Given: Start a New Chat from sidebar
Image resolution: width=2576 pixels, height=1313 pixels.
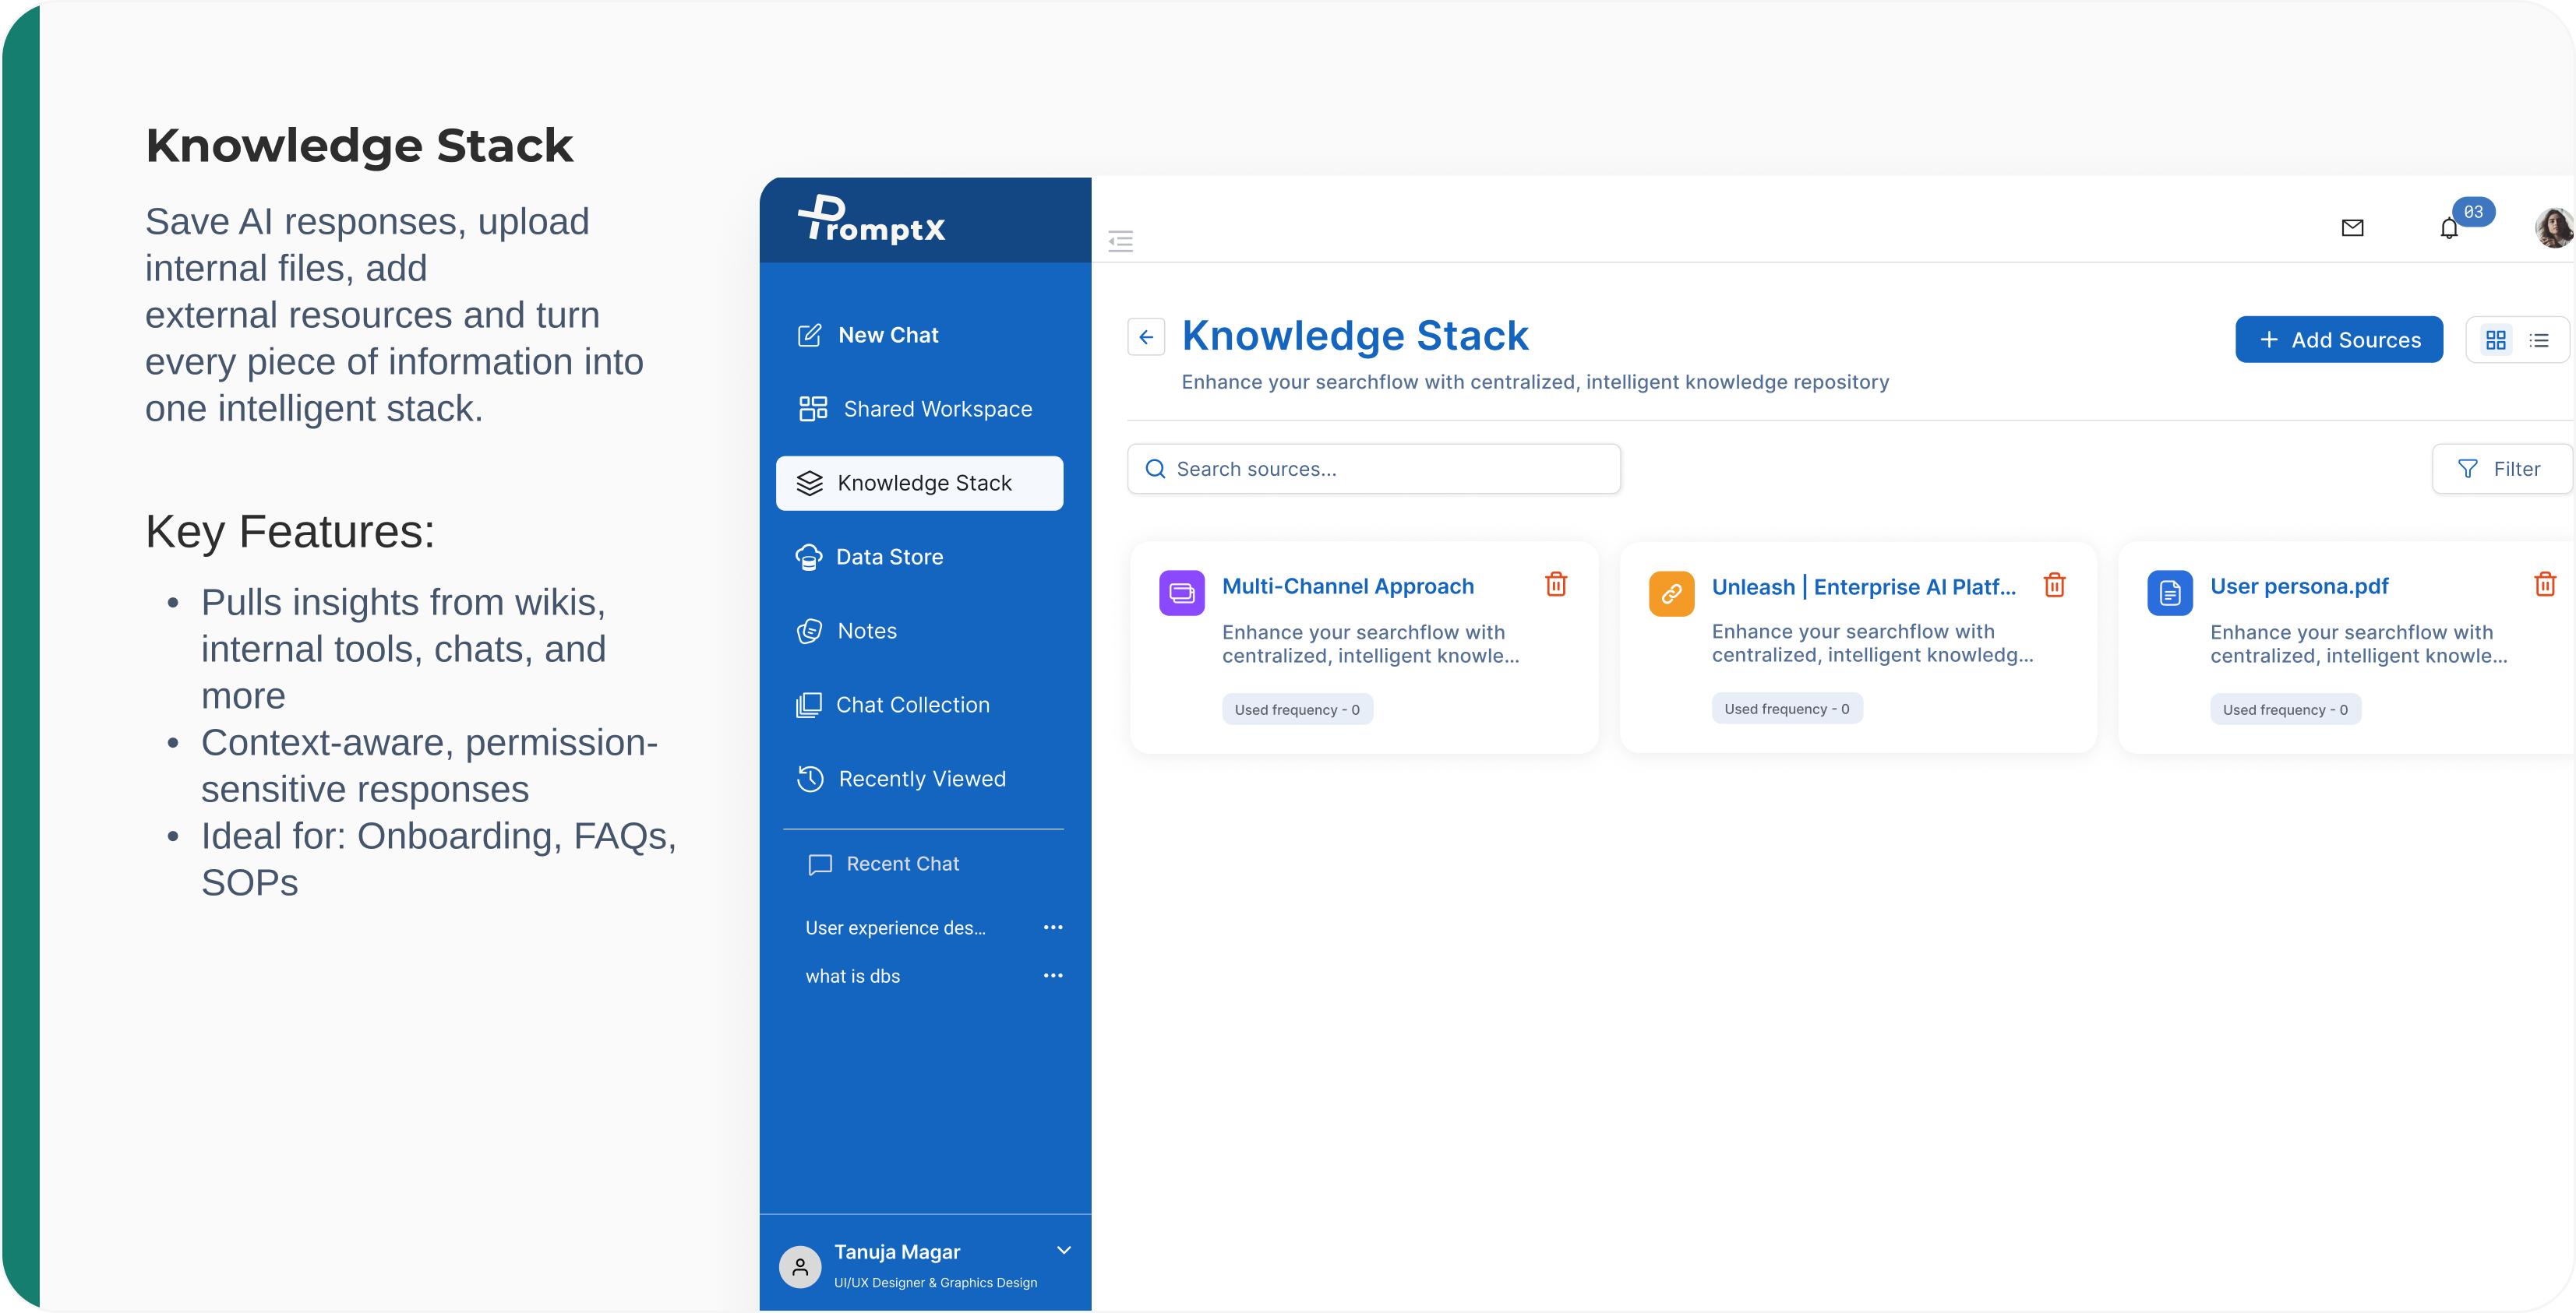Looking at the screenshot, I should (x=887, y=335).
